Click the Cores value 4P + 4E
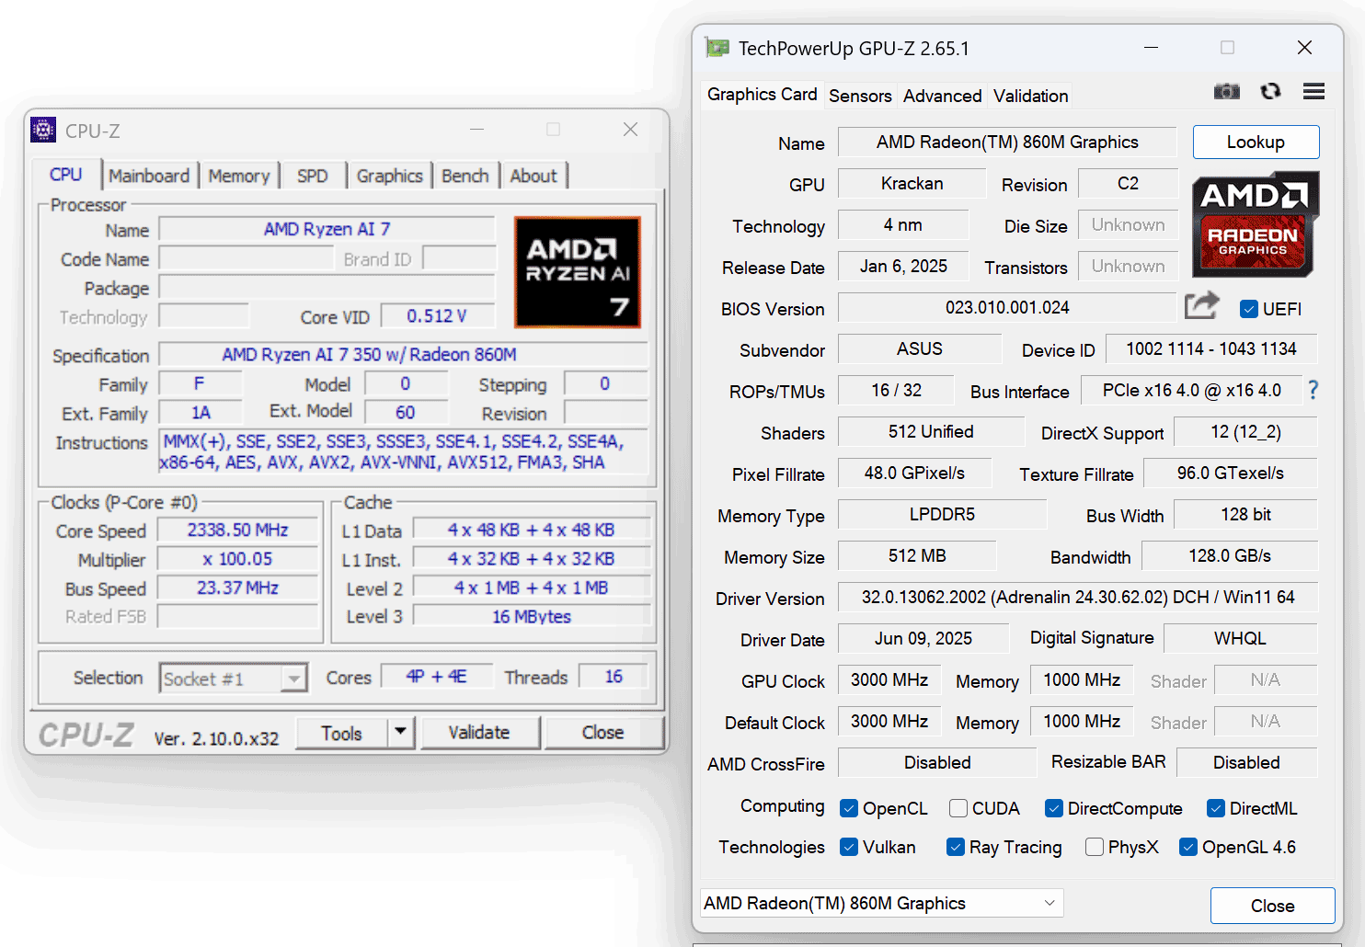The image size is (1365, 947). click(437, 677)
